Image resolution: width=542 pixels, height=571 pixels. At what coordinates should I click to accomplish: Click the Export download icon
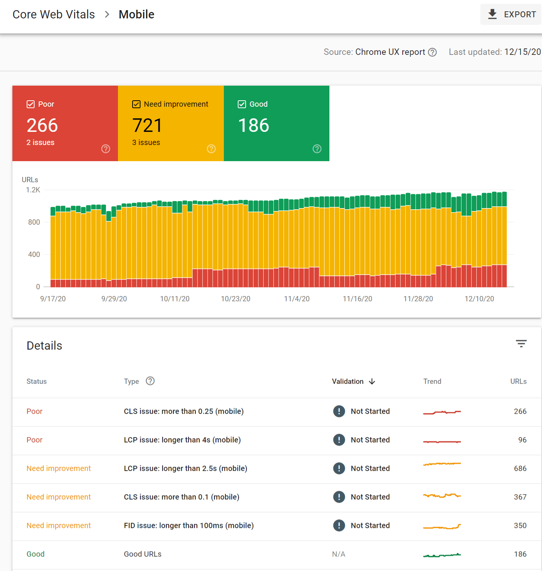pos(492,14)
